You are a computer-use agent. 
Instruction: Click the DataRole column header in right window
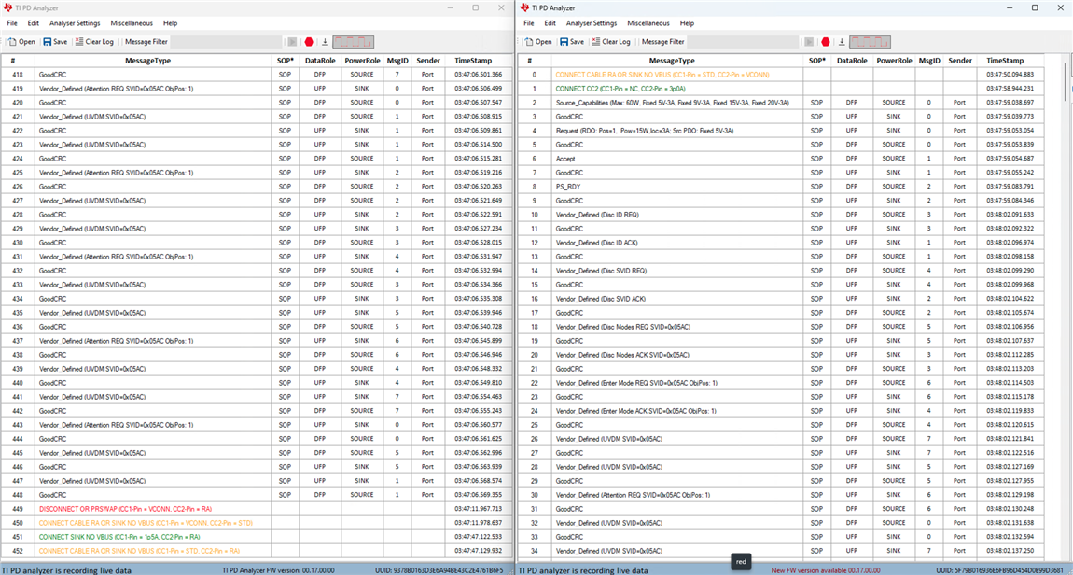(852, 61)
